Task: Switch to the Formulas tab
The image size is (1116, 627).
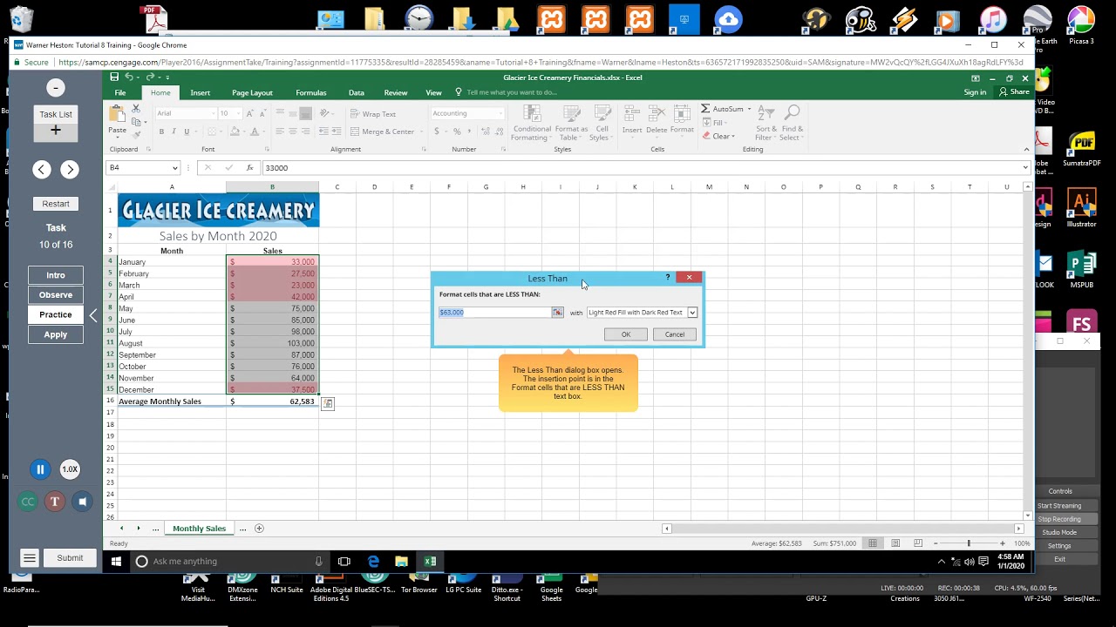Action: point(311,92)
